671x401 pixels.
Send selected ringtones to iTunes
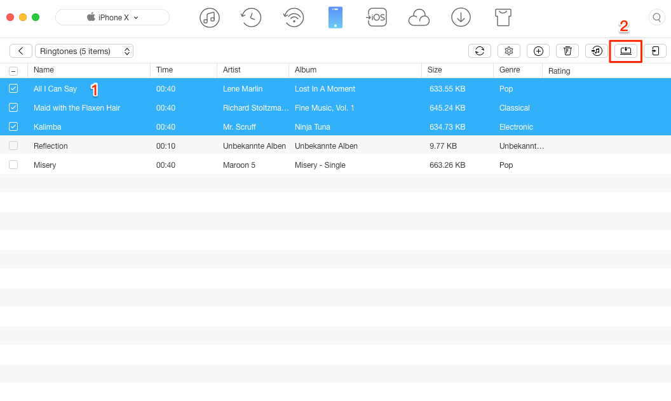click(x=597, y=51)
